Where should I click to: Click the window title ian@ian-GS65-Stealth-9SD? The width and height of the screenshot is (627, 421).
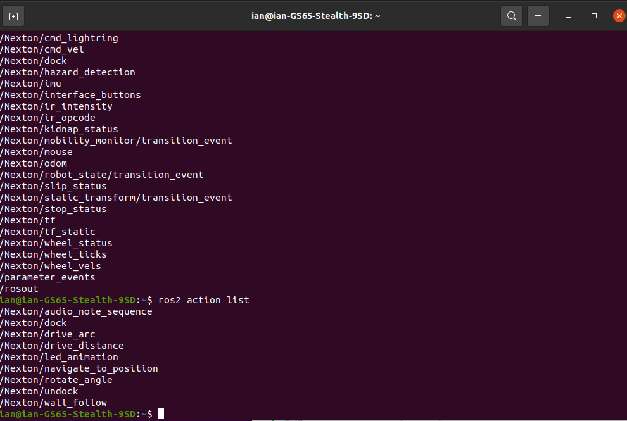point(315,16)
